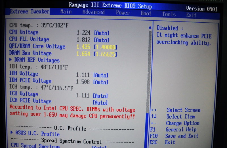This screenshot has width=227, height=148.
Task: Click the arrow beside DRAM REF Voltages
Action: pos(10,59)
